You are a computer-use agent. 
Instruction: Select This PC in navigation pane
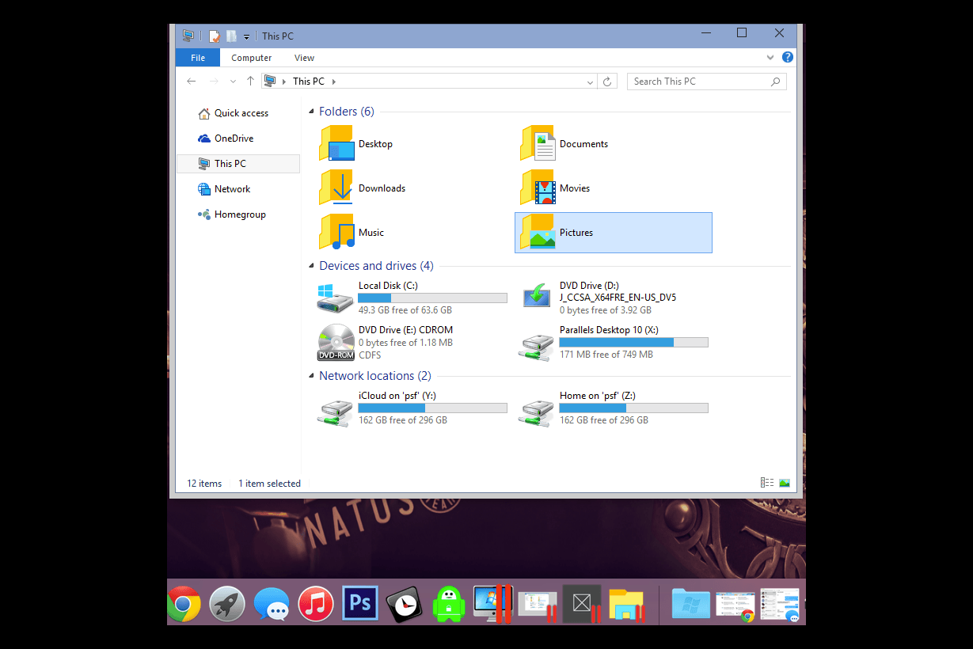[238, 164]
